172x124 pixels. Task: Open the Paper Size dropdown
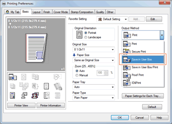[x=94, y=60]
